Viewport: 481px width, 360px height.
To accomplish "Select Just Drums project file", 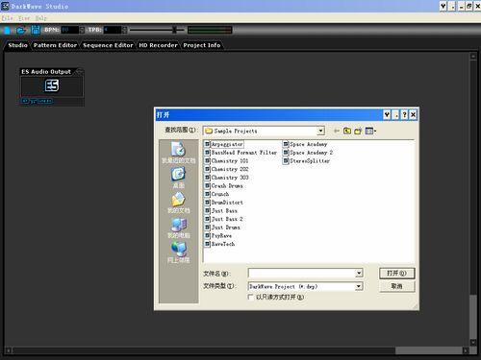I will [x=222, y=228].
